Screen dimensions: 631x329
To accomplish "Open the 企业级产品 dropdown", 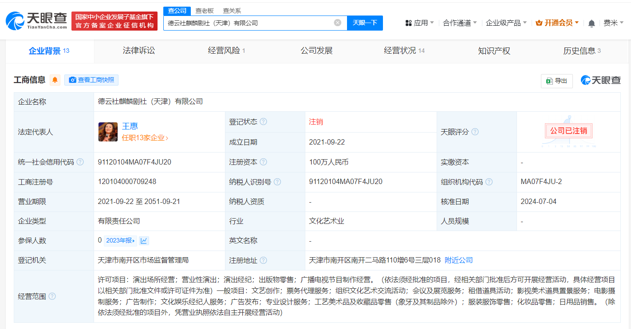I will tap(504, 23).
